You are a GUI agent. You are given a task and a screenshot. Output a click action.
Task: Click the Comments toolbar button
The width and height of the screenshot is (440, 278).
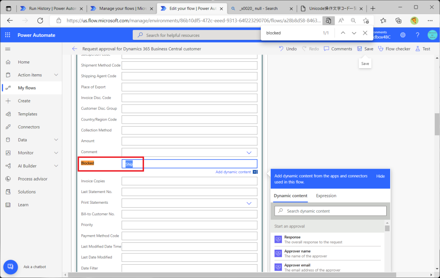click(x=338, y=49)
